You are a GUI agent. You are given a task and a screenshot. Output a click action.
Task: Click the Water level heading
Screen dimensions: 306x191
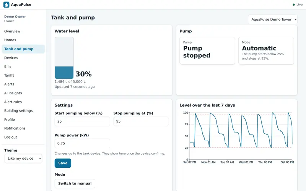67,31
